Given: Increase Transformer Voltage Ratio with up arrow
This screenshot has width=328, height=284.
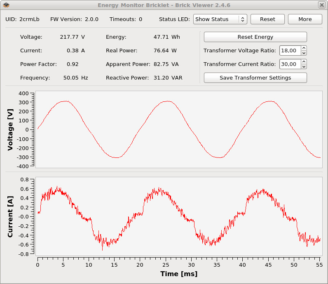Looking at the screenshot, I should (304, 48).
